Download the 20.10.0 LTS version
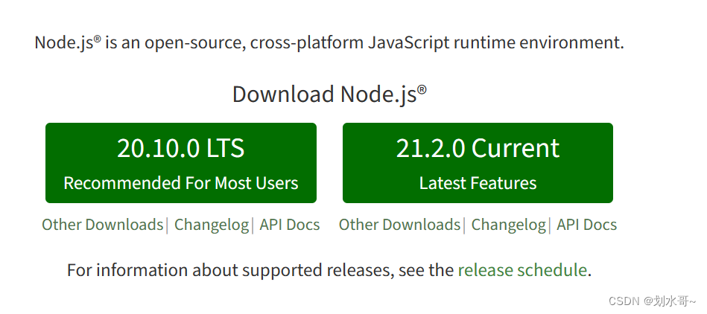707x314 pixels. [x=181, y=163]
